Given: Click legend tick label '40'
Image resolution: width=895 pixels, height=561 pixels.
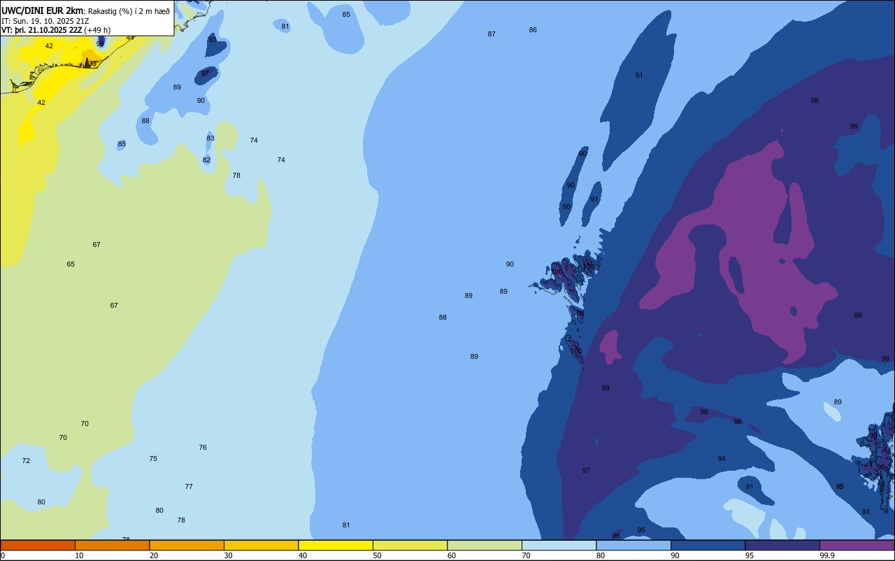Looking at the screenshot, I should (x=303, y=555).
